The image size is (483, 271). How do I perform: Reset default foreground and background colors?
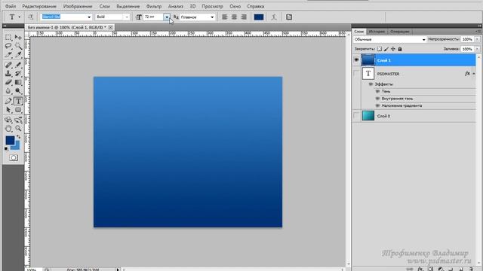pos(7,149)
